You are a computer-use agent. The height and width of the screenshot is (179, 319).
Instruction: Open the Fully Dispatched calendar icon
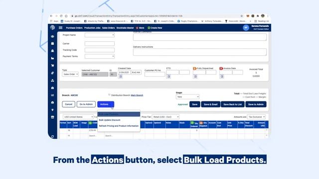pyautogui.click(x=195, y=77)
